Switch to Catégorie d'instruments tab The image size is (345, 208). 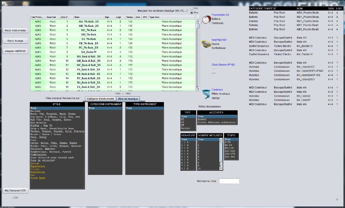(100, 99)
